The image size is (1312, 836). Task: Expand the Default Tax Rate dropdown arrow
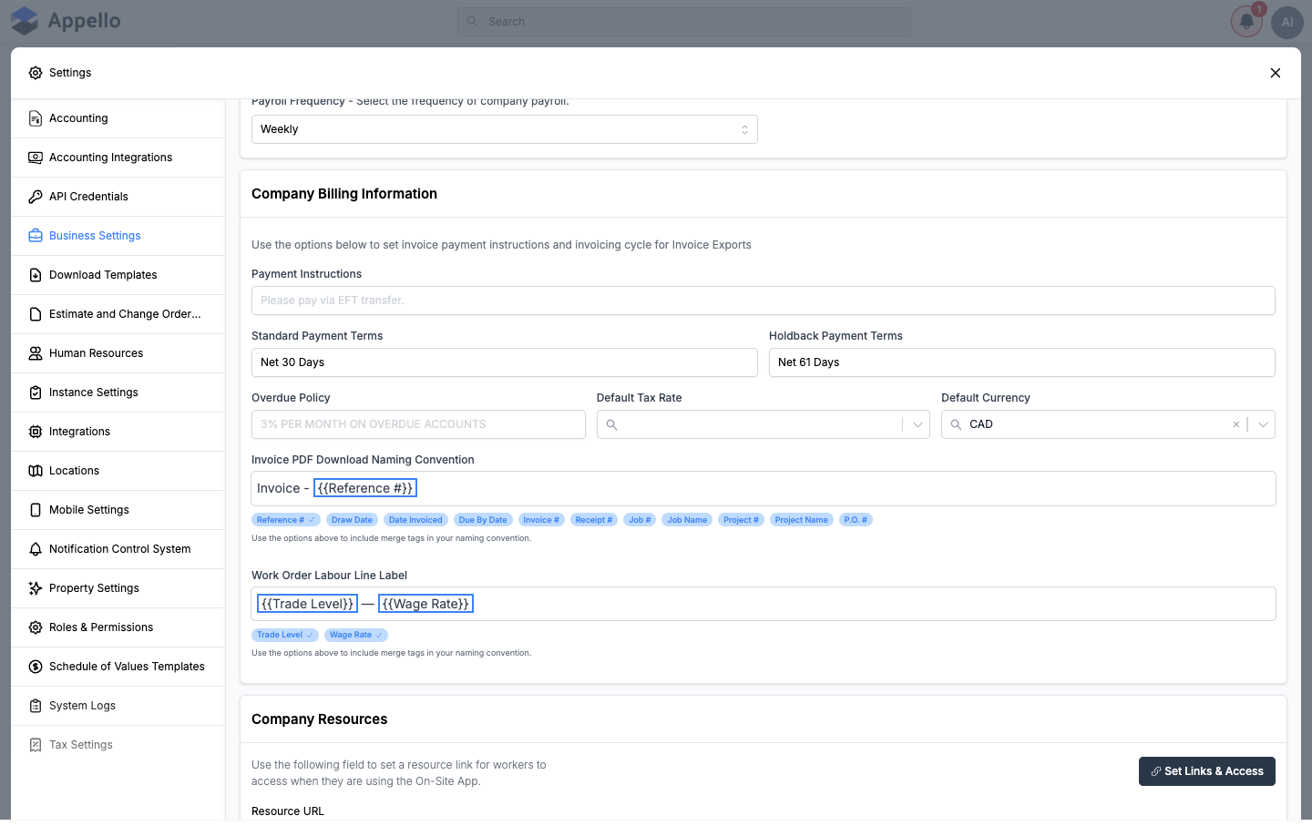[x=917, y=424]
